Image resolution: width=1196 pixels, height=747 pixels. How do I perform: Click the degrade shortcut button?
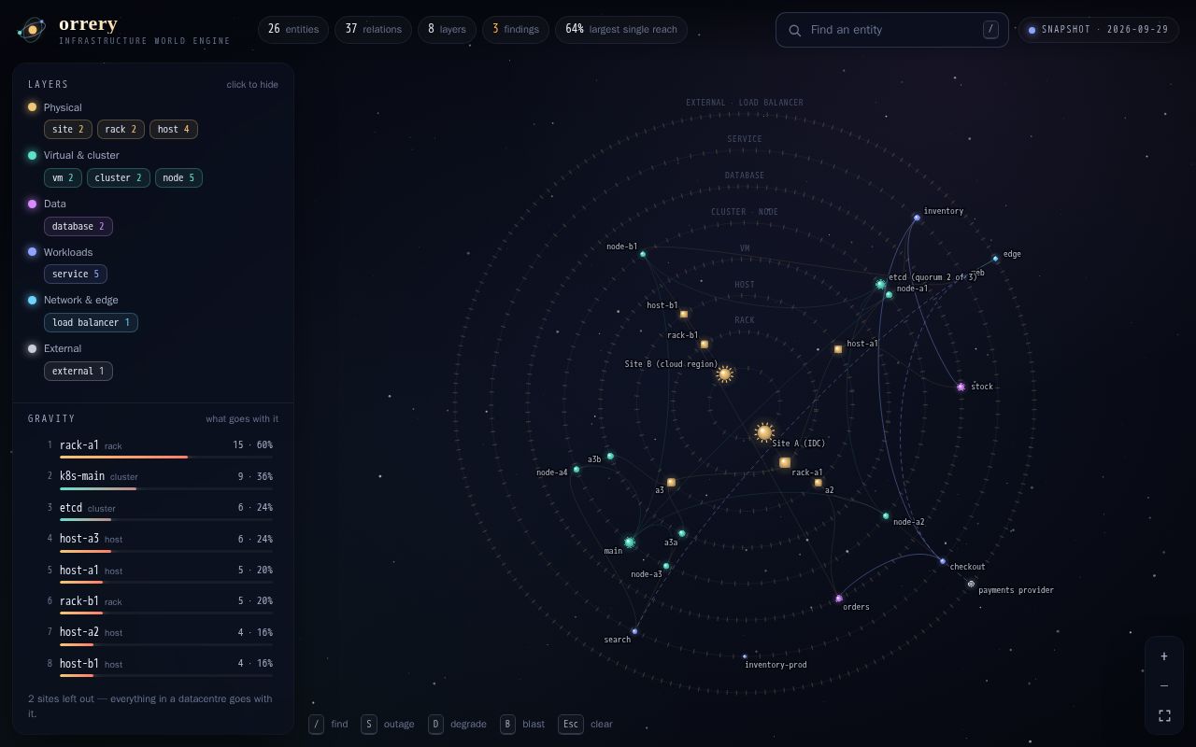pyautogui.click(x=457, y=725)
